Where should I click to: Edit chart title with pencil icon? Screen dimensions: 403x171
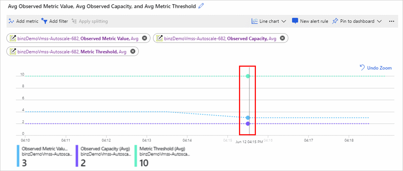point(201,7)
